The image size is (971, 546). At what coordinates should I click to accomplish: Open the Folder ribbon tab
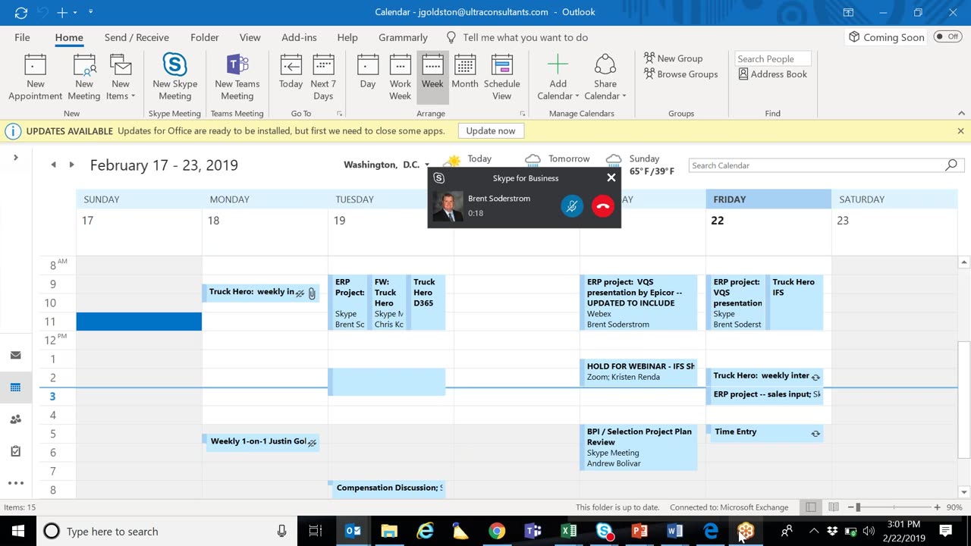(205, 37)
